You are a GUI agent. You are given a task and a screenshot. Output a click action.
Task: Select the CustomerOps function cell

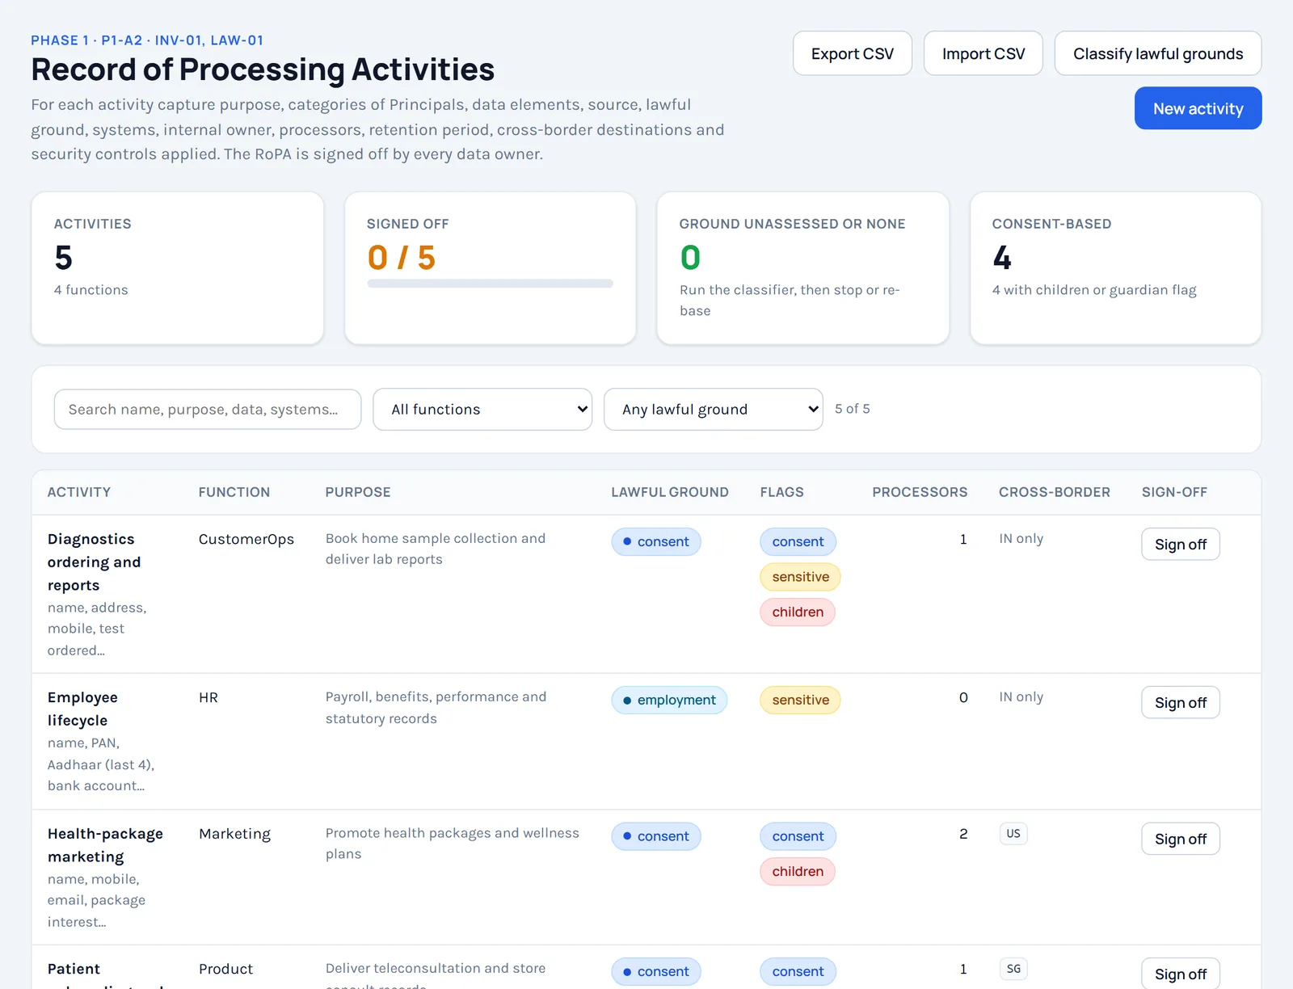click(x=246, y=539)
